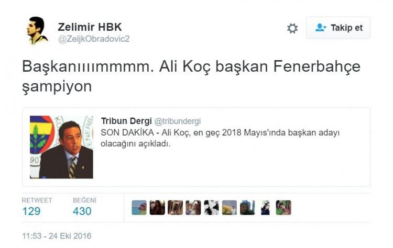The height and width of the screenshot is (248, 393).
Task: Open the sixth liker avatar thumbnail
Action: click(230, 208)
